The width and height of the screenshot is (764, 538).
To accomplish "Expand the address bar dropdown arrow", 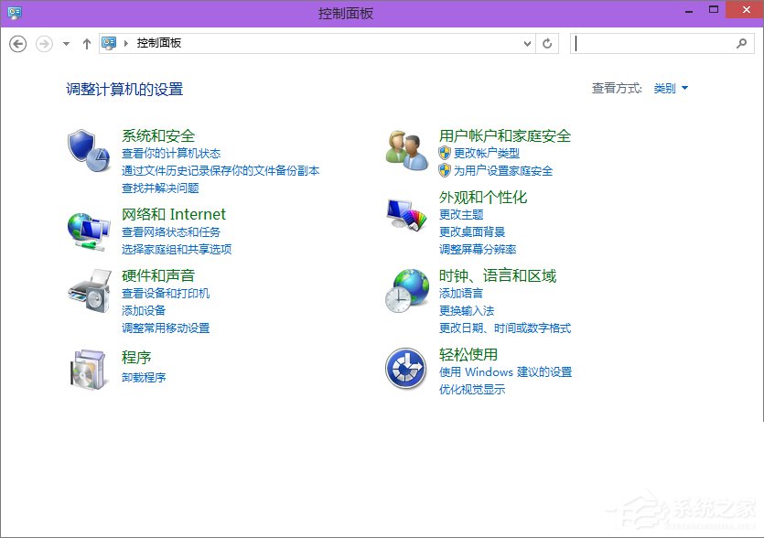I will pos(526,43).
